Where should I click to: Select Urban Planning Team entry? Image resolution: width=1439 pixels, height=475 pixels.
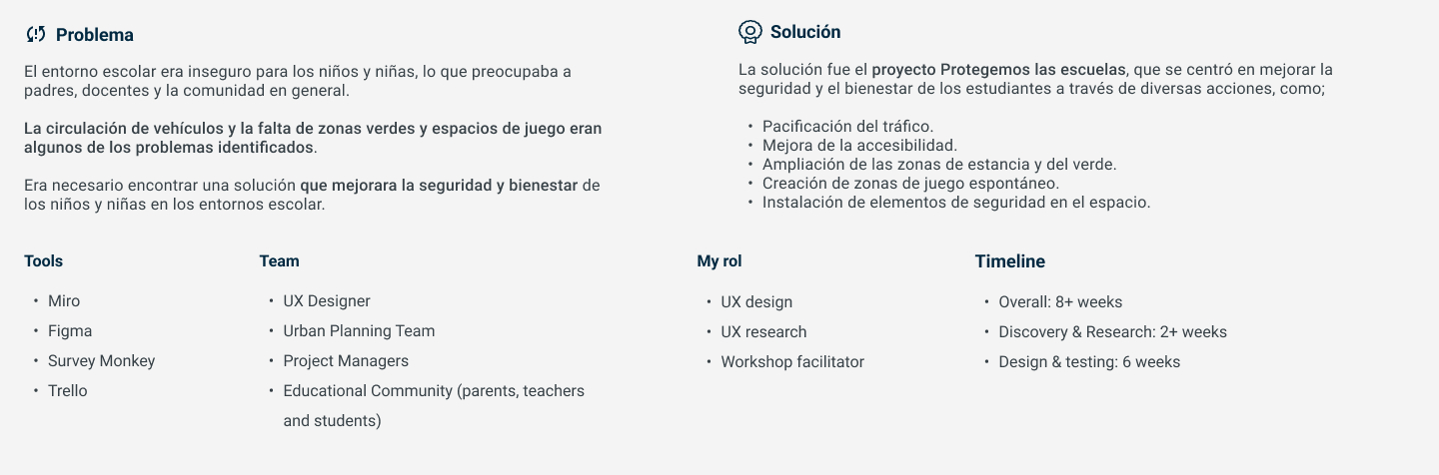[x=359, y=331]
